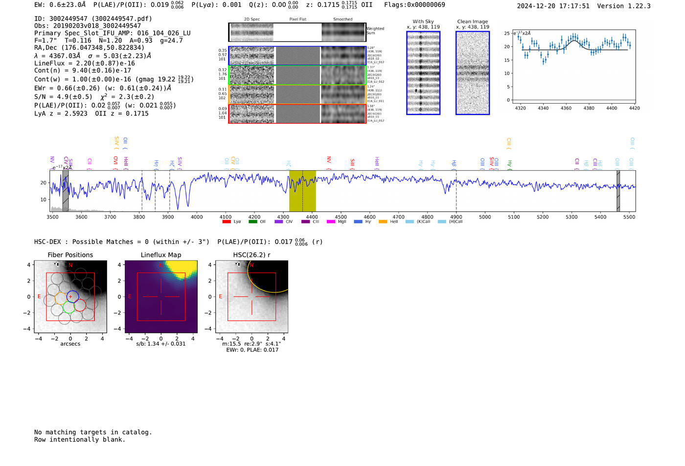685x466 pixels.
Task: Select the green-bordered fiber spectrum row
Action: 297,75
